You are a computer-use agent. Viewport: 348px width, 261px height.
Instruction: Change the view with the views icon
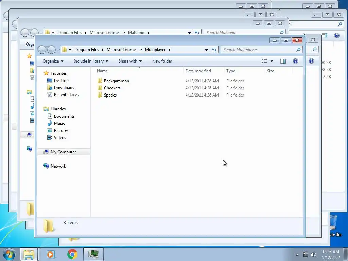(264, 61)
